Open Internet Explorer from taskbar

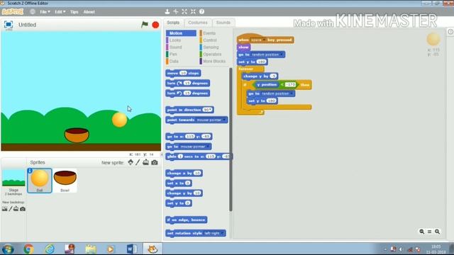pos(50,249)
